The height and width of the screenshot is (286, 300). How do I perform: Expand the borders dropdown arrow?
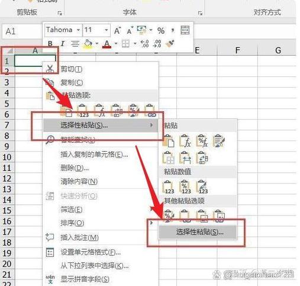(135, 43)
